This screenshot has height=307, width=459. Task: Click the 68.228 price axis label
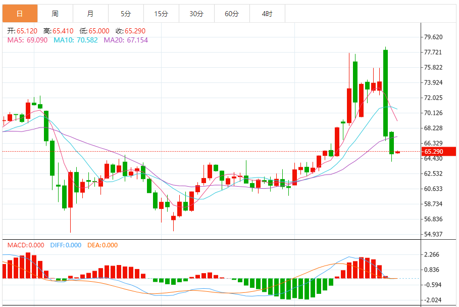433,128
